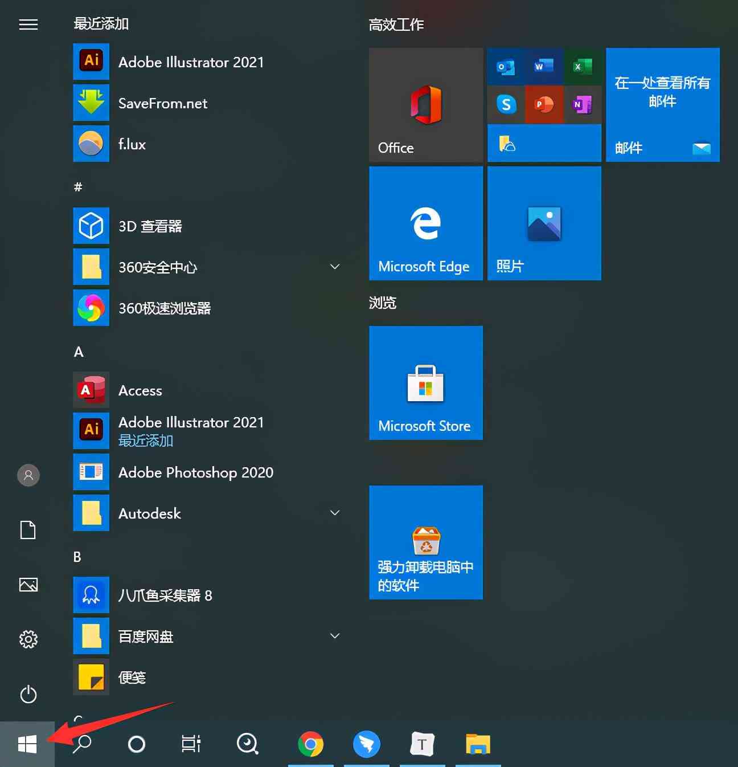The image size is (738, 767).
Task: Click the hamburger menu at top left
Action: pos(28,25)
